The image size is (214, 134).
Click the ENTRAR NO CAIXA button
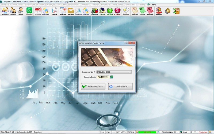coord(93,86)
